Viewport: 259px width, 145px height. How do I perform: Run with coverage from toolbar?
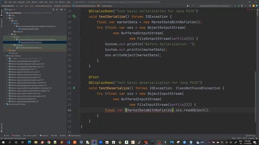[x=242, y=6]
